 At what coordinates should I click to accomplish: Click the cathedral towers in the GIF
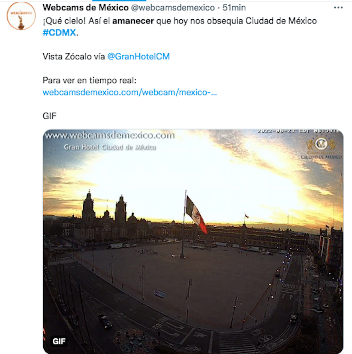point(104,208)
